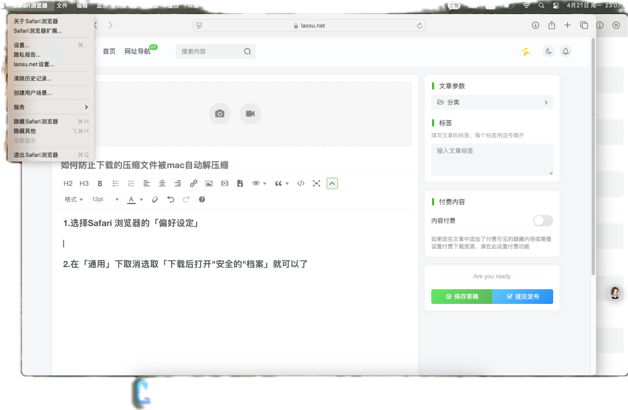This screenshot has width=628, height=410.
Task: Undo the last edit
Action: pos(170,199)
